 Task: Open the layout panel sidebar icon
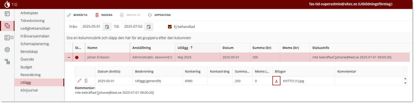[7, 14]
